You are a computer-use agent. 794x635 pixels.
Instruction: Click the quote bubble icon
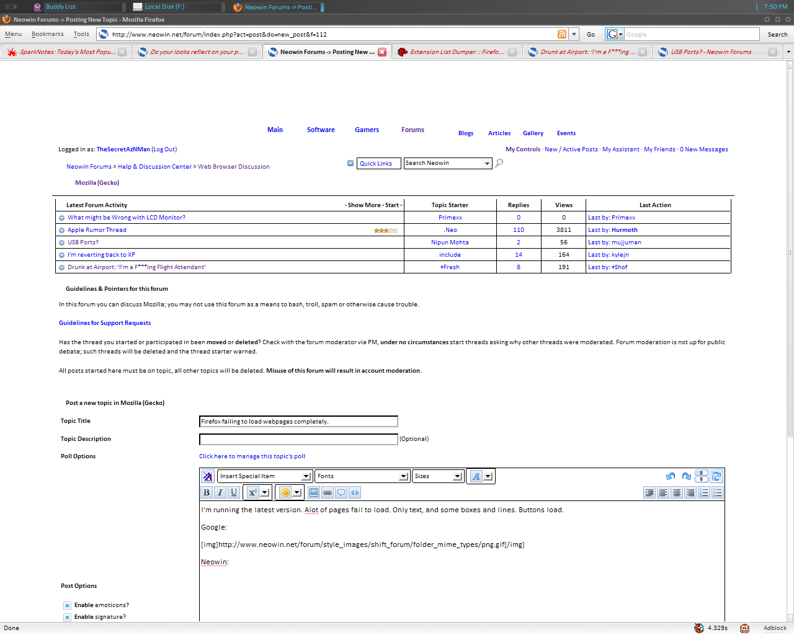341,492
